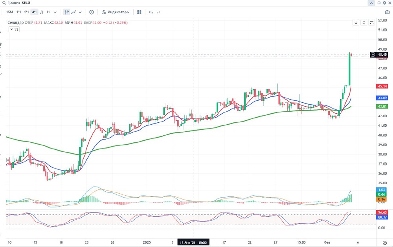This screenshot has height=247, width=393.
Task: Click the График SELG title text
Action: (x=19, y=3)
